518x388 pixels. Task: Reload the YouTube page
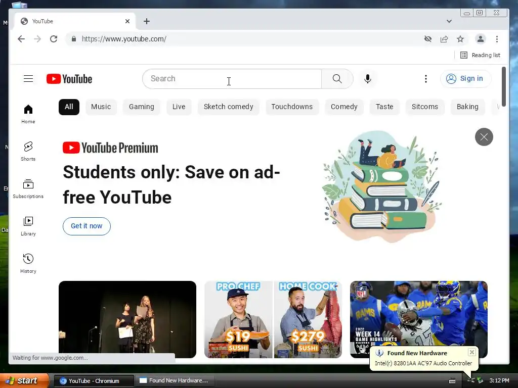tap(54, 39)
